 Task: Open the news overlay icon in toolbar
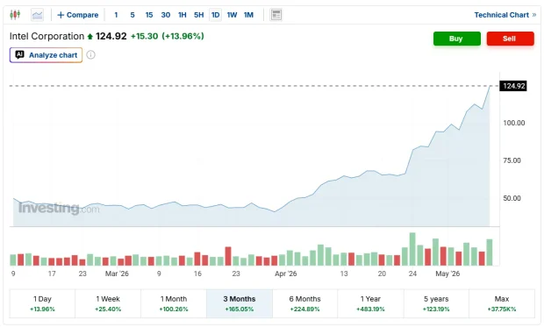coord(276,15)
